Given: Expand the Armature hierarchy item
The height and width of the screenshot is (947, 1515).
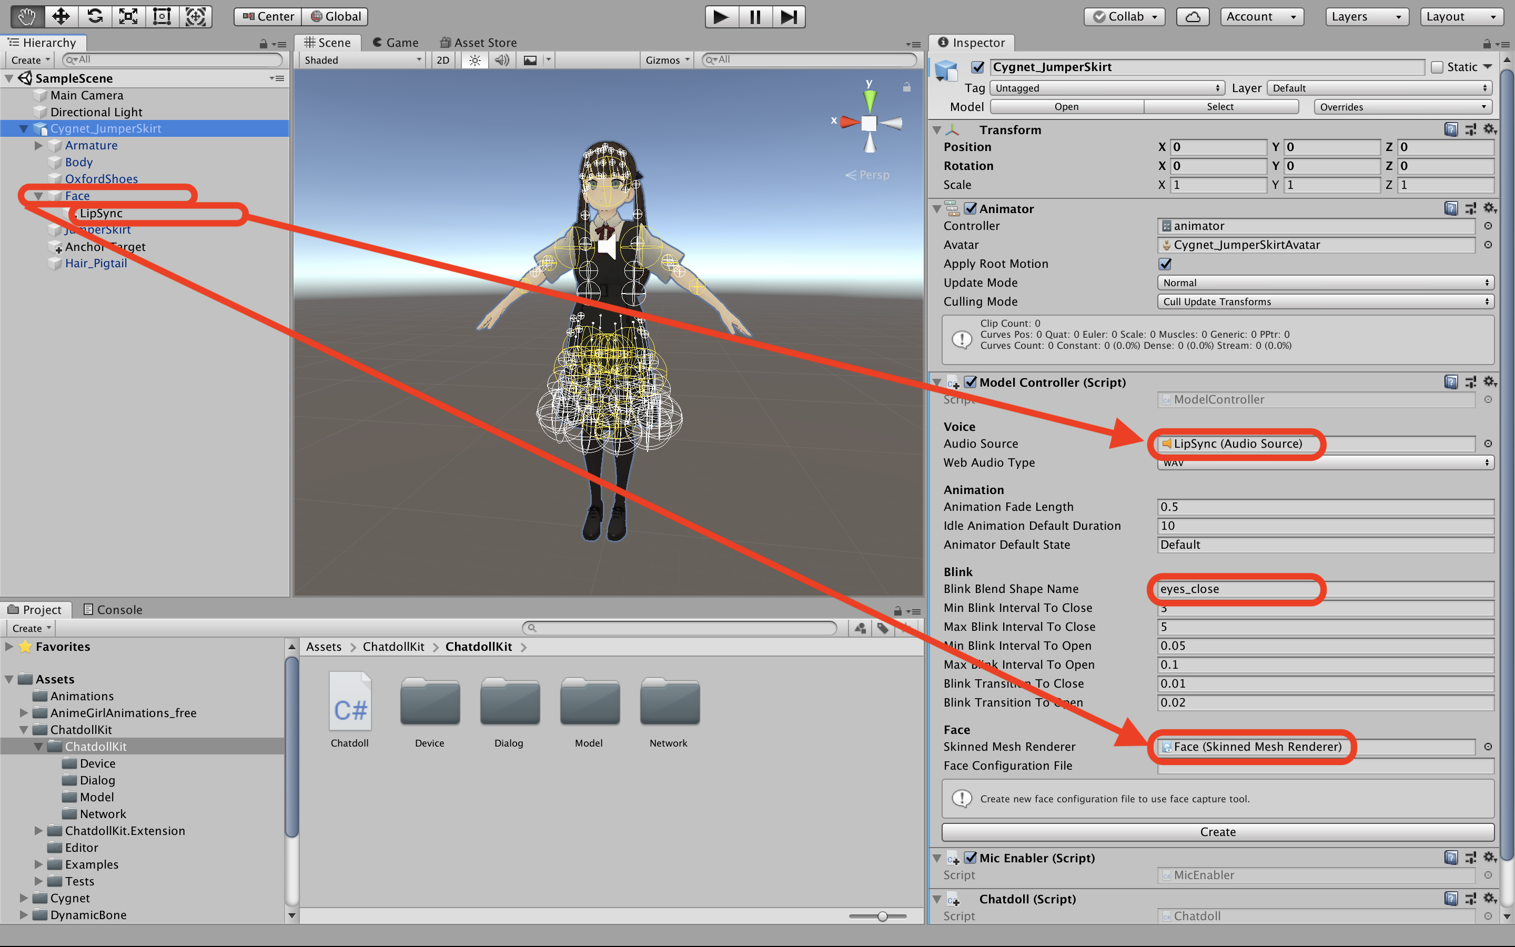Looking at the screenshot, I should 39,145.
